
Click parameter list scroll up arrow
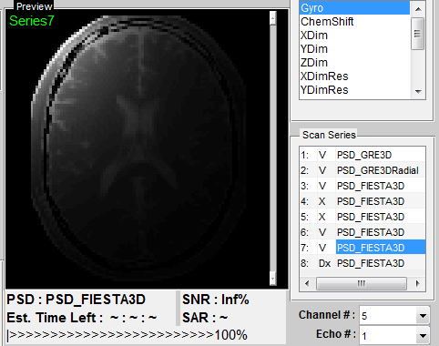[x=418, y=9]
